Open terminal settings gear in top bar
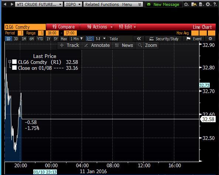 (208, 4)
